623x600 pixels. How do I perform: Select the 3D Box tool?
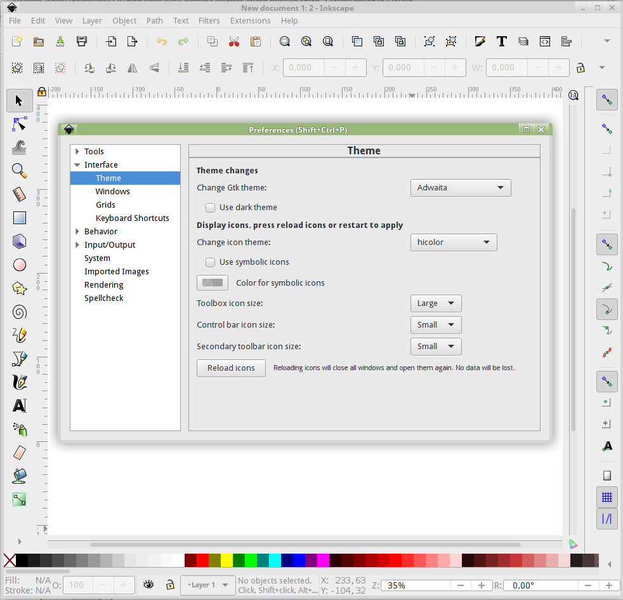[x=19, y=241]
